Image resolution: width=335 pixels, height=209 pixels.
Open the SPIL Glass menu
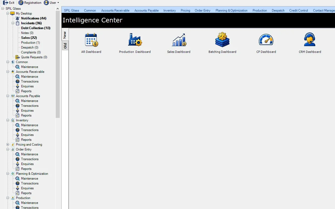(x=72, y=11)
